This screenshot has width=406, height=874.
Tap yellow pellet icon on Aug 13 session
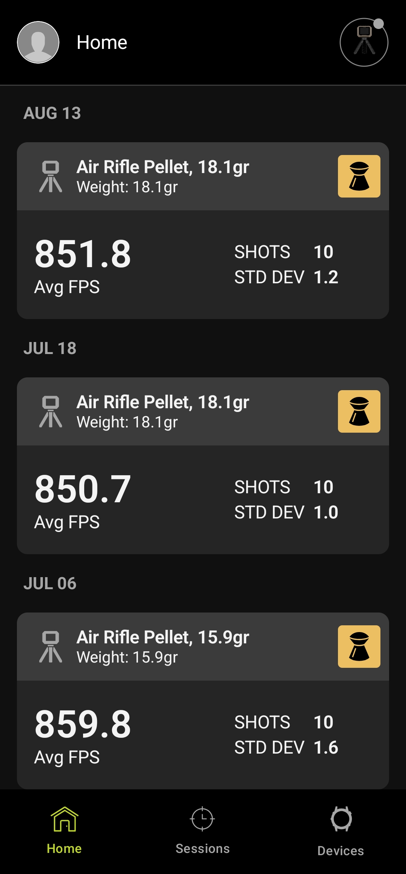(x=359, y=176)
